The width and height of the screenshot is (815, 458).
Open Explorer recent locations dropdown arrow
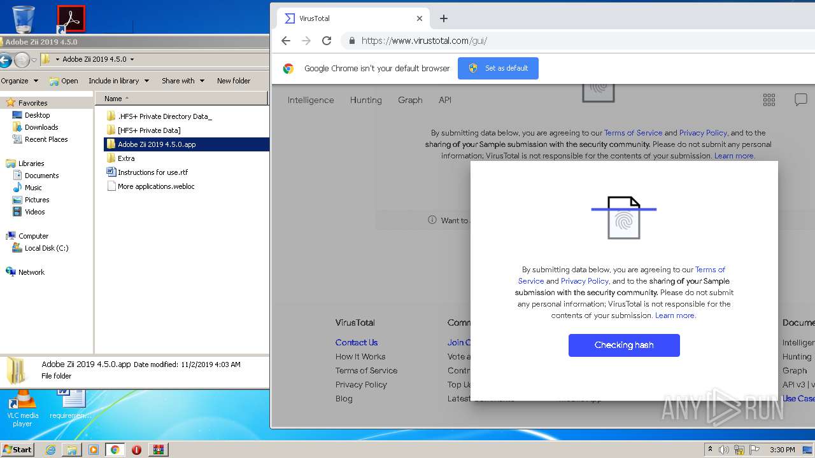pos(34,60)
